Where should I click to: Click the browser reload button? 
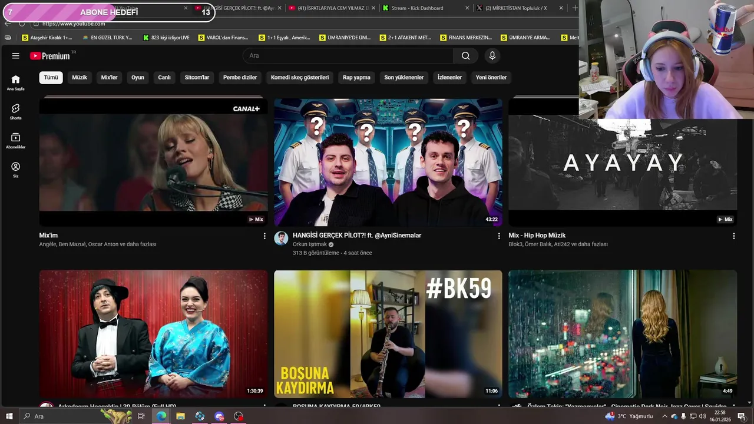point(22,24)
